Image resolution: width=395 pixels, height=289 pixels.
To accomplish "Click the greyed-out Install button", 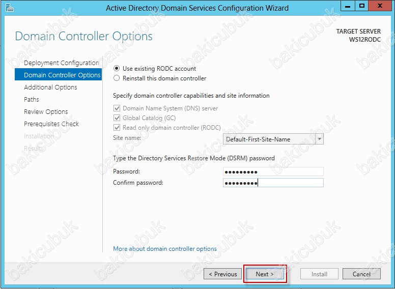I will point(319,274).
